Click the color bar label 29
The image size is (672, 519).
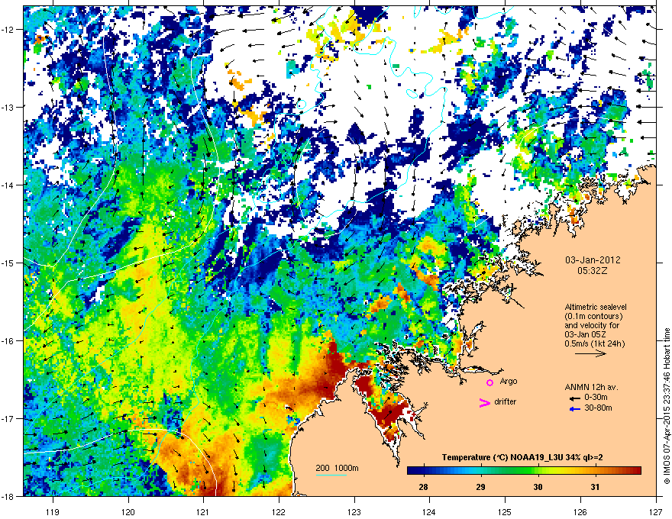pos(480,487)
